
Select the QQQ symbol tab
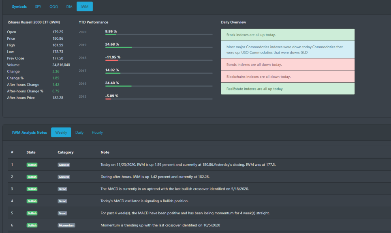click(x=53, y=6)
